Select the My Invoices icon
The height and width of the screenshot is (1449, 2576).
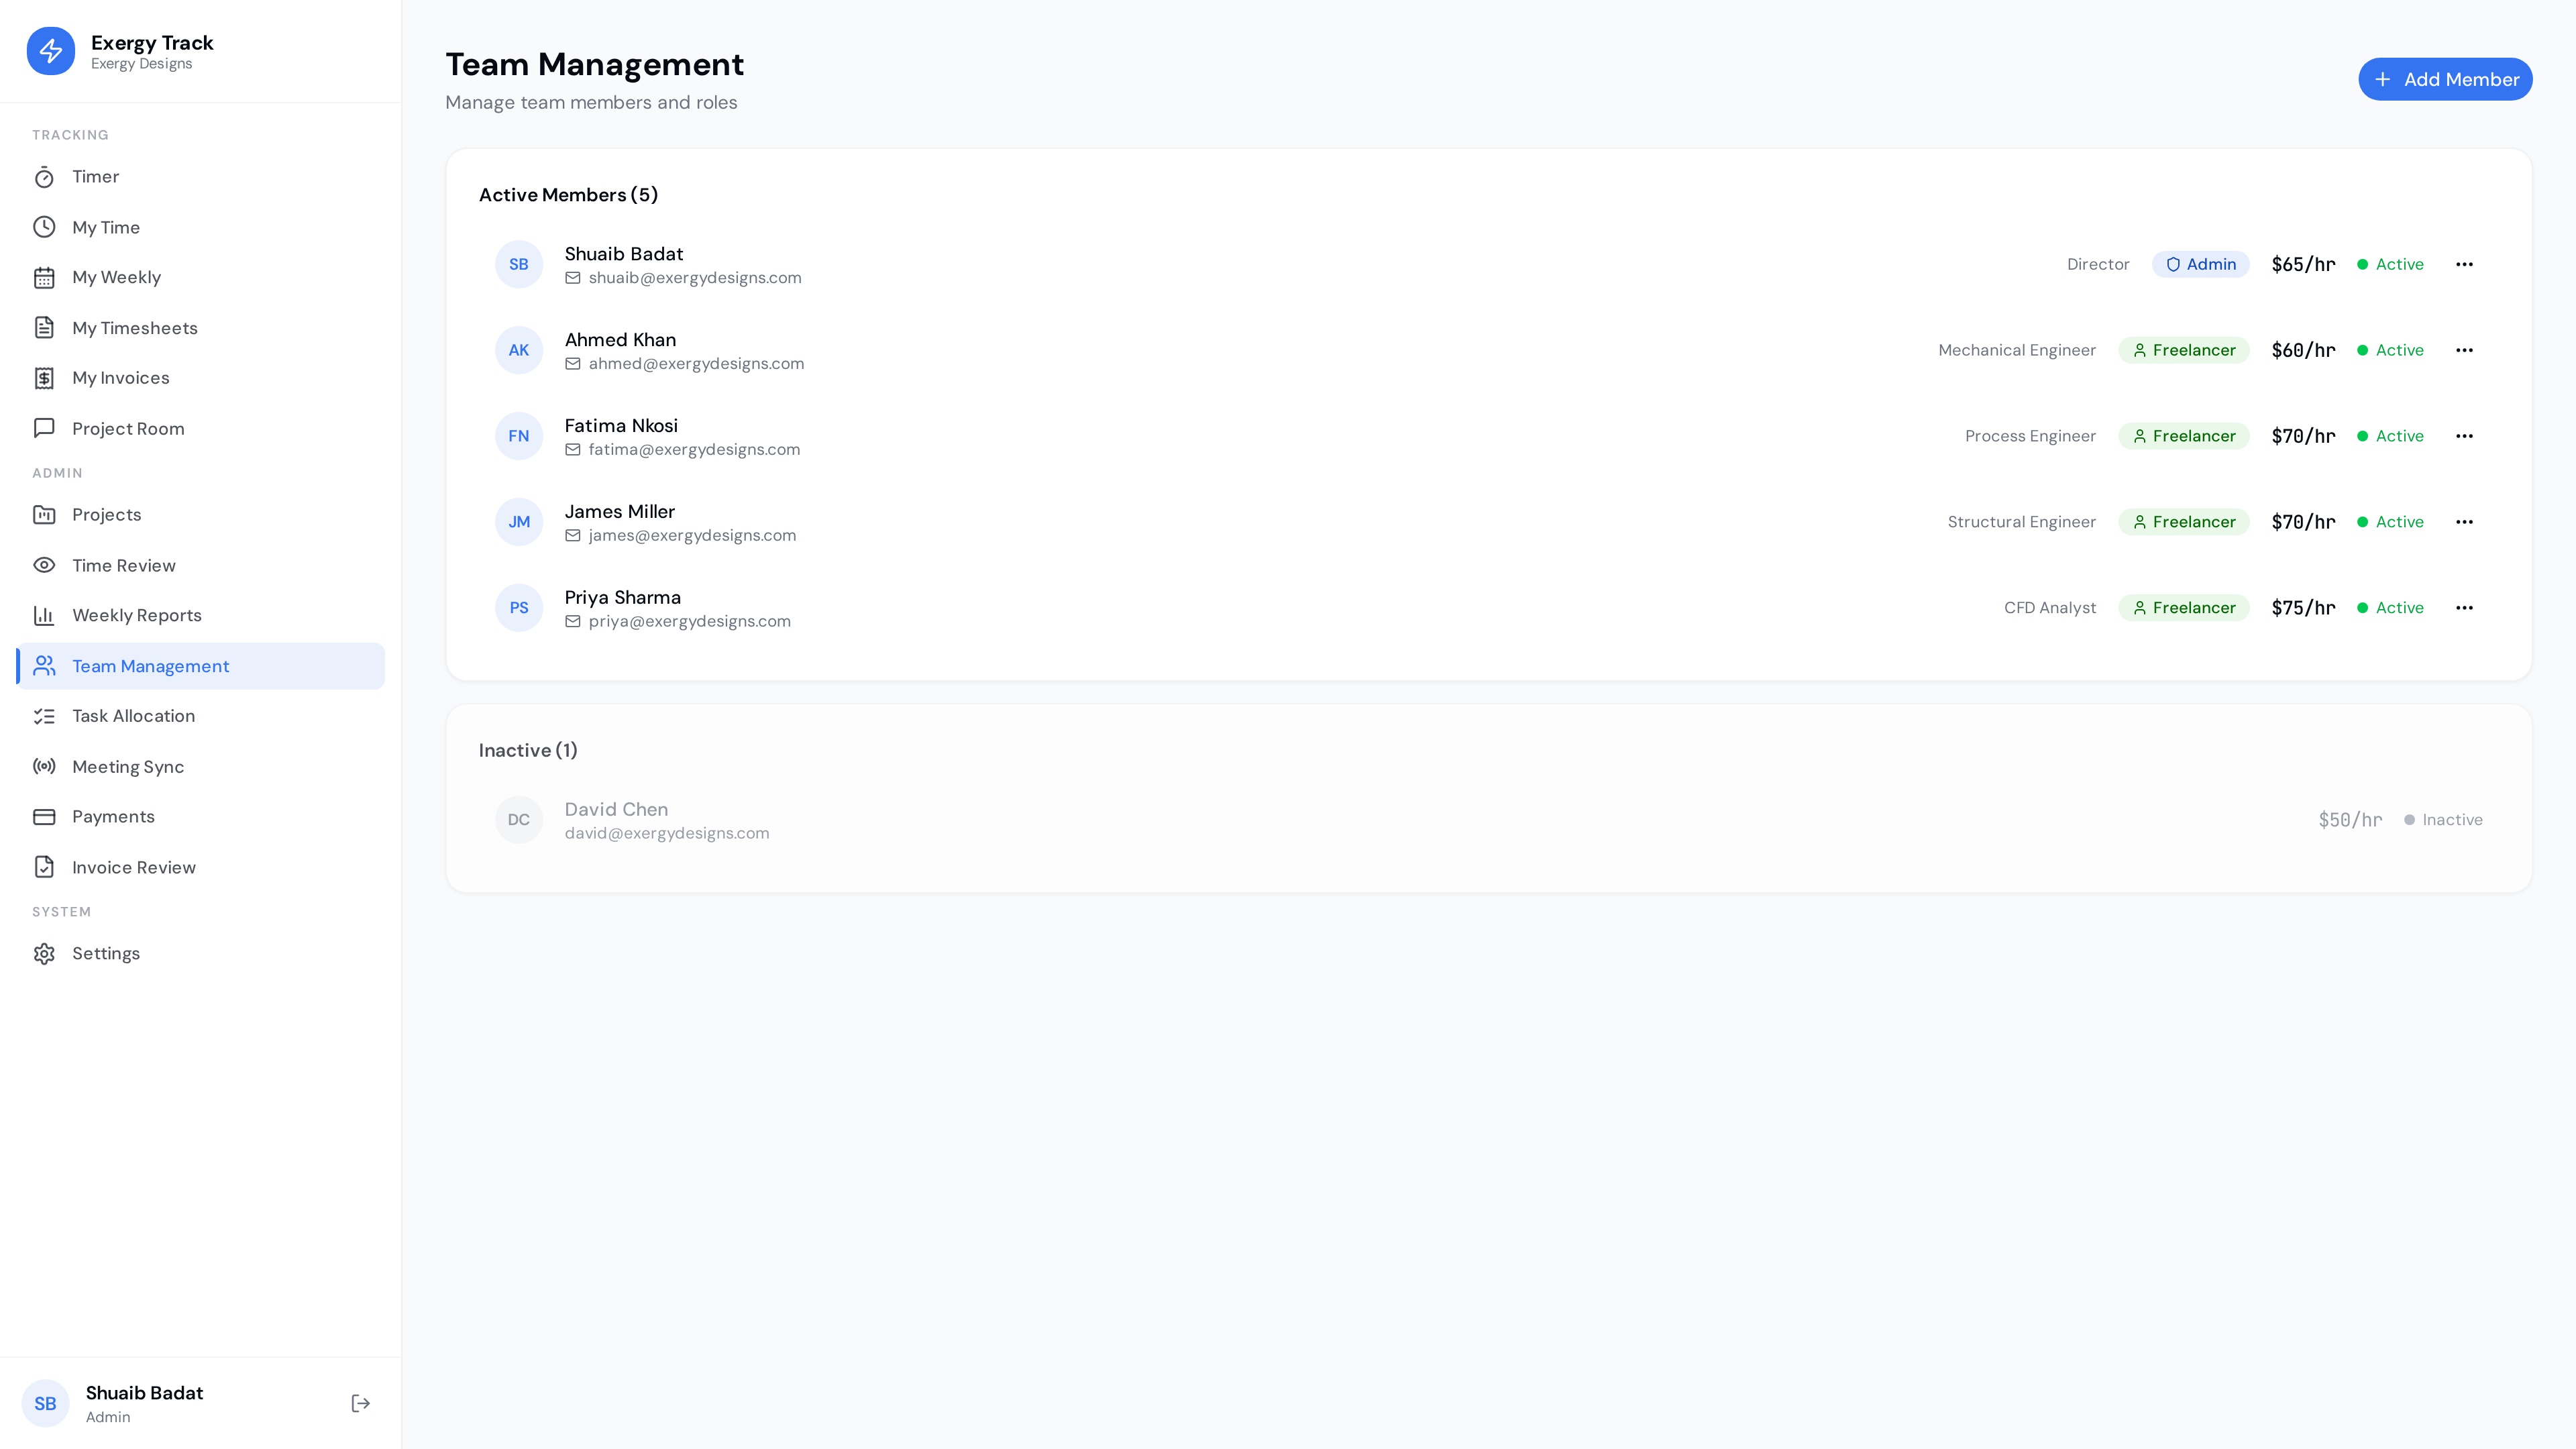(x=45, y=377)
